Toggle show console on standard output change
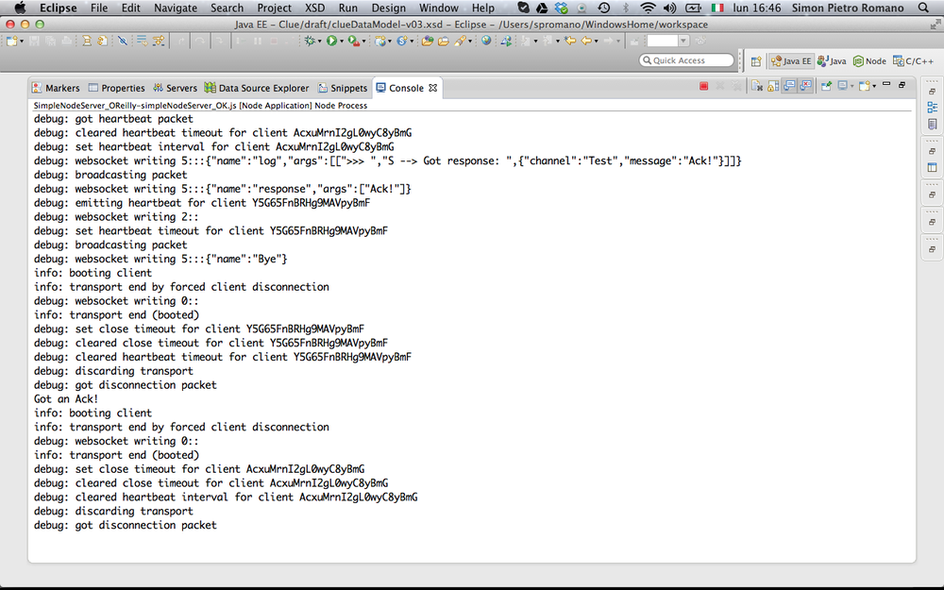This screenshot has width=944, height=590. (789, 87)
